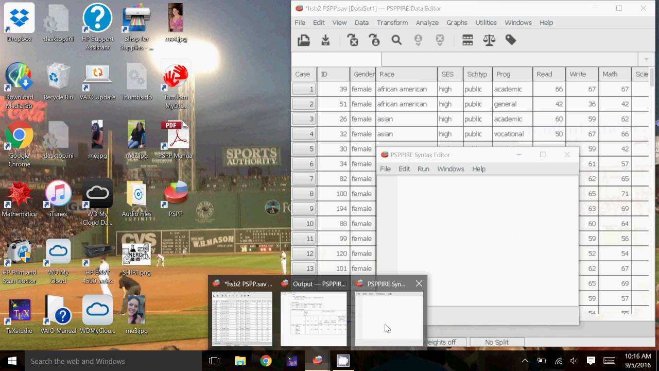Close the PSPPIRE Syntax thumbnail preview
Screen dimensions: 659x371
click(419, 283)
